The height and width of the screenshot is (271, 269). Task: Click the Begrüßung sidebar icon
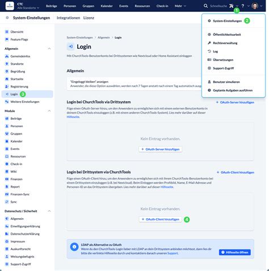point(7,72)
